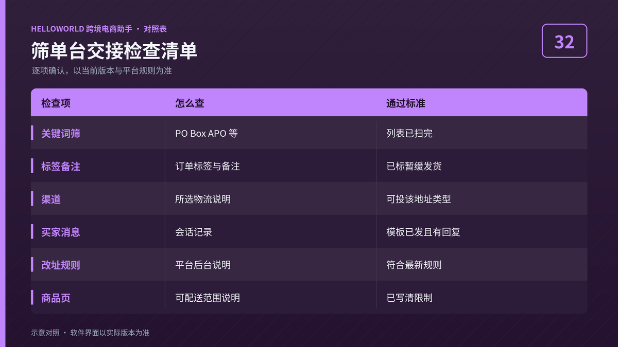Select the 买家消息 row label
This screenshot has width=618, height=347.
coord(61,232)
